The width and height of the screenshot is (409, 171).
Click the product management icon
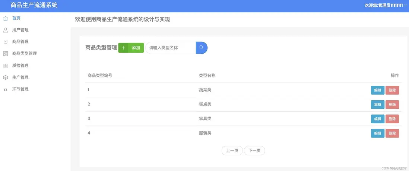click(x=5, y=42)
